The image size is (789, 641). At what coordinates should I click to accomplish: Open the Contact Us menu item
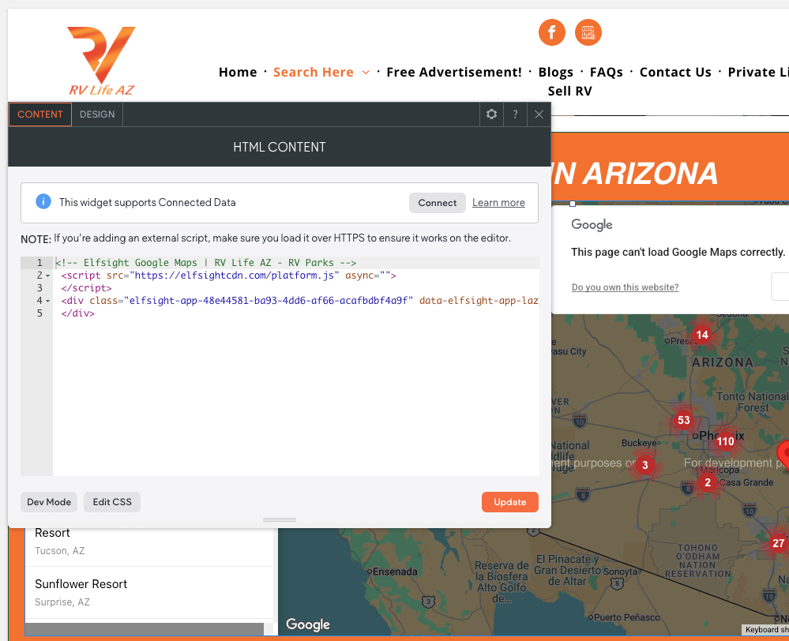pos(675,73)
